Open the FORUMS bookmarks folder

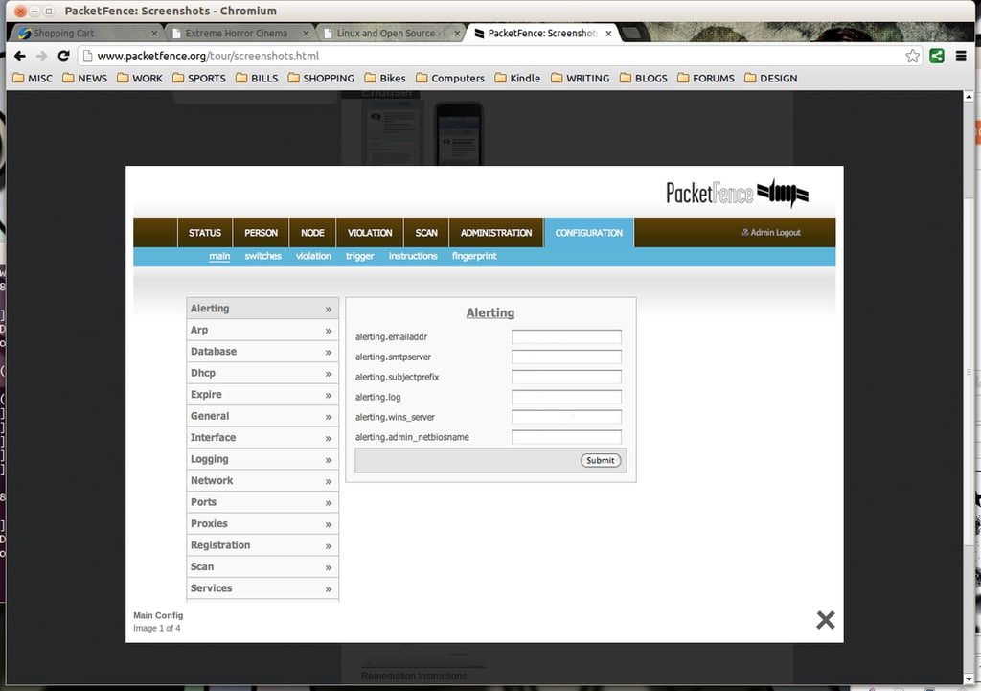click(x=706, y=79)
